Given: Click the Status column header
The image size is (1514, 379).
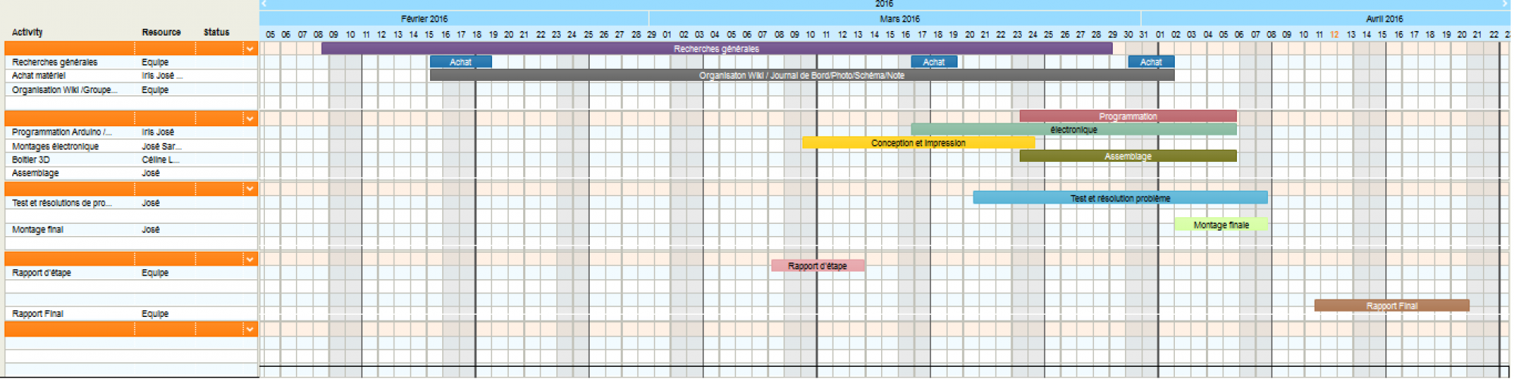Looking at the screenshot, I should pyautogui.click(x=217, y=32).
